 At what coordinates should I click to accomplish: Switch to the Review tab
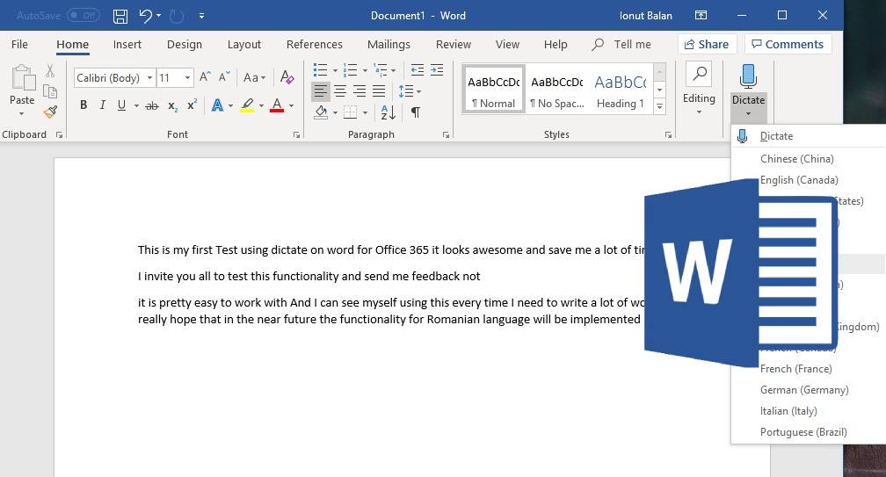pyautogui.click(x=454, y=45)
